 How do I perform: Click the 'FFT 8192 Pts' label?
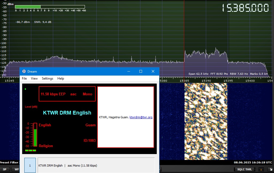[x=219, y=74]
